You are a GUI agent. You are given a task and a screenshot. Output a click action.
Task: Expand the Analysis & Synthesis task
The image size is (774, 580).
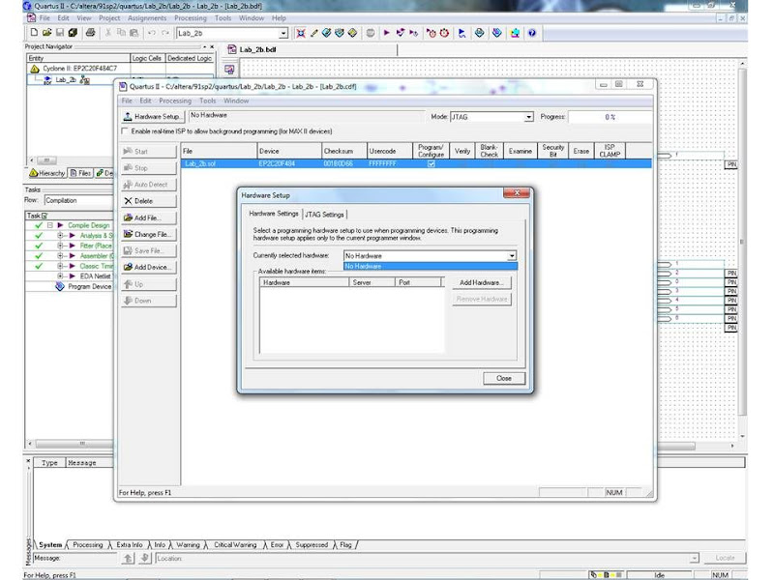pos(60,235)
